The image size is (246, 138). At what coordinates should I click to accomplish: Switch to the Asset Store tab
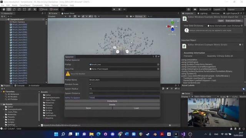point(68,13)
